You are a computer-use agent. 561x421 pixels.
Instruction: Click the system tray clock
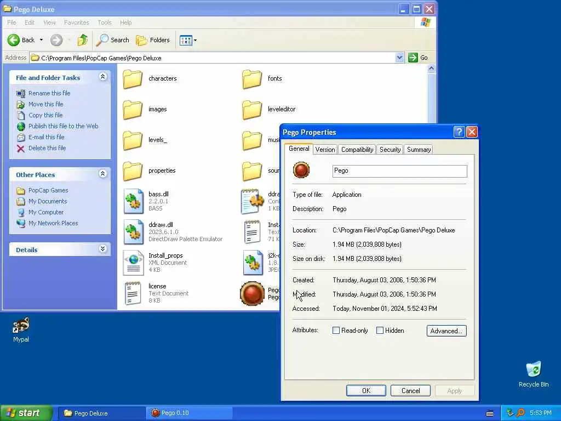tap(541, 413)
